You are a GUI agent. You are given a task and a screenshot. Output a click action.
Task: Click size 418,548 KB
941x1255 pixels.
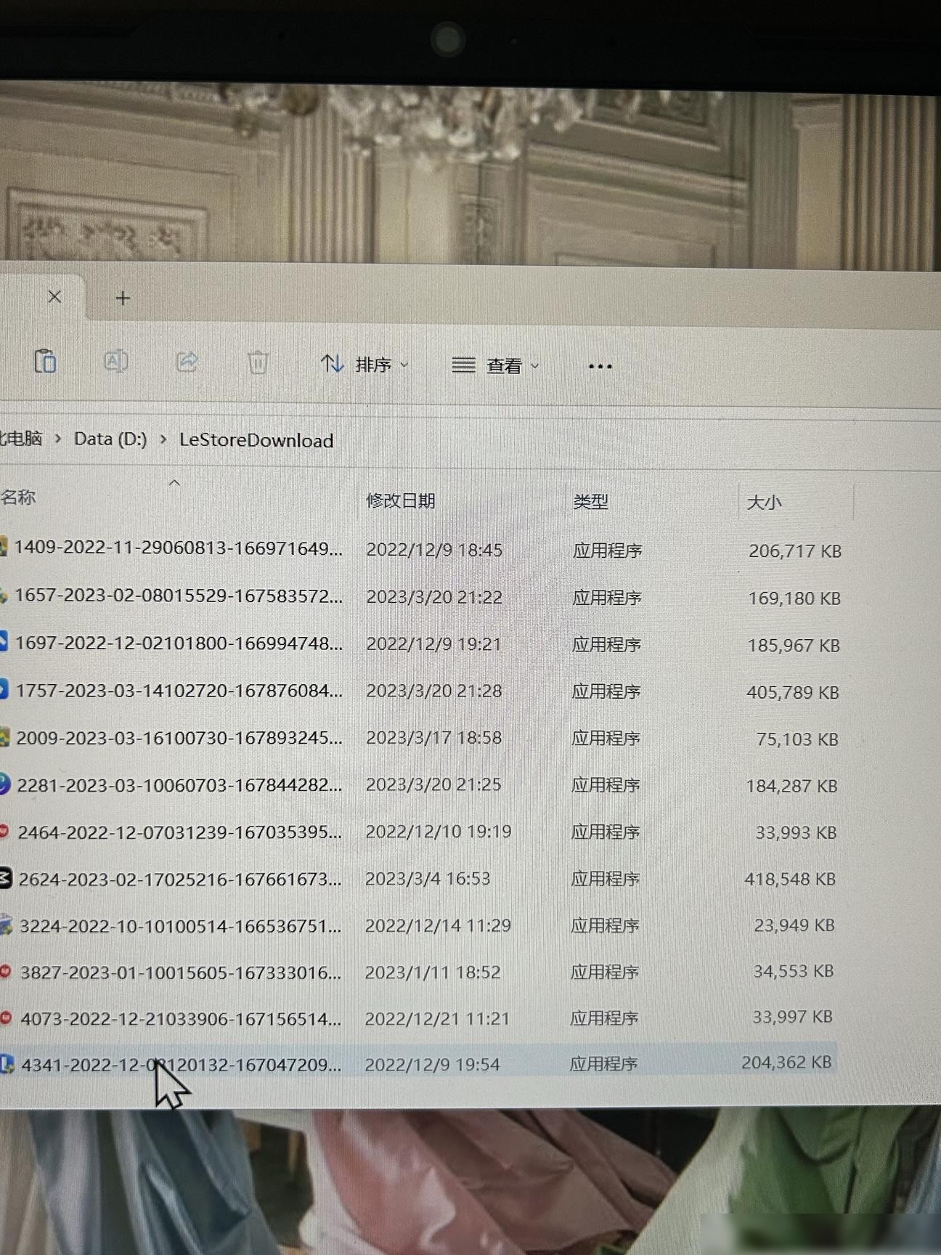(x=790, y=880)
